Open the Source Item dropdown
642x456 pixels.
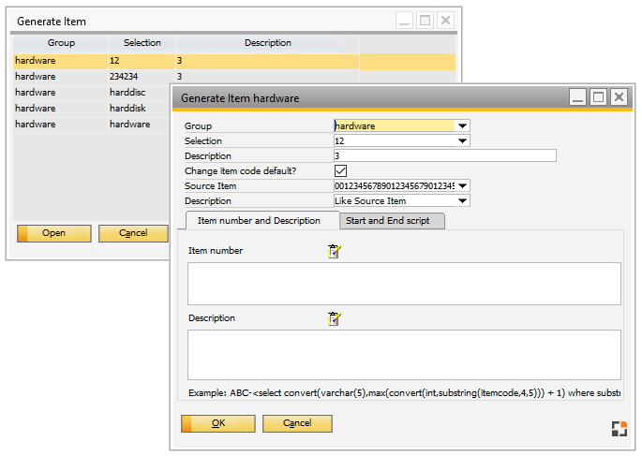click(463, 186)
